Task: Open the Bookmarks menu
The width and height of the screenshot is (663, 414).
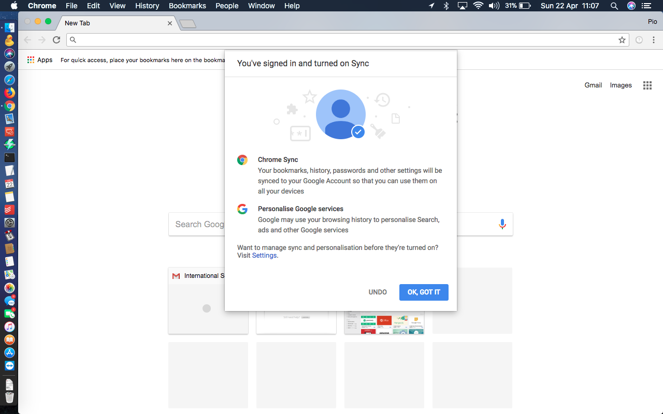Action: click(188, 6)
